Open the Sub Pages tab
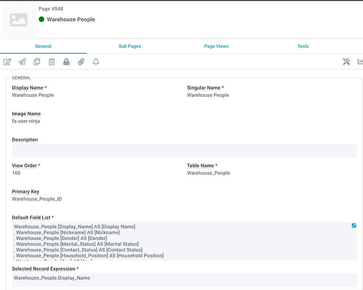Image resolution: width=363 pixels, height=290 pixels. 130,46
